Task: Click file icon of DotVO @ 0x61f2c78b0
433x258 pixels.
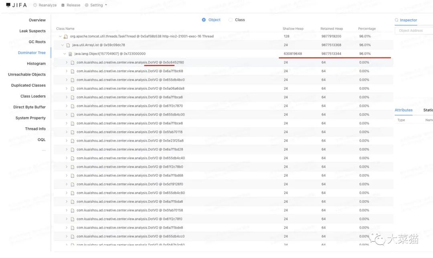Action: pyautogui.click(x=72, y=167)
